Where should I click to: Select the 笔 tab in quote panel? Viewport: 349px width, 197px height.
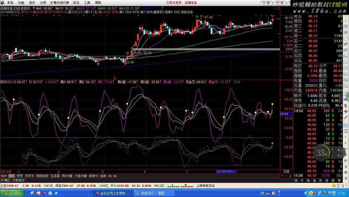(296, 180)
